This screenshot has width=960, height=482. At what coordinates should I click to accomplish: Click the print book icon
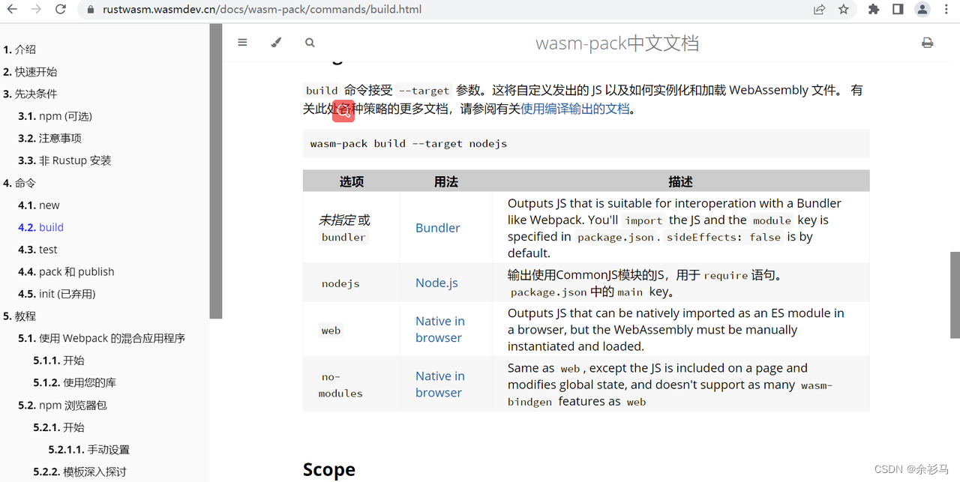coord(927,43)
